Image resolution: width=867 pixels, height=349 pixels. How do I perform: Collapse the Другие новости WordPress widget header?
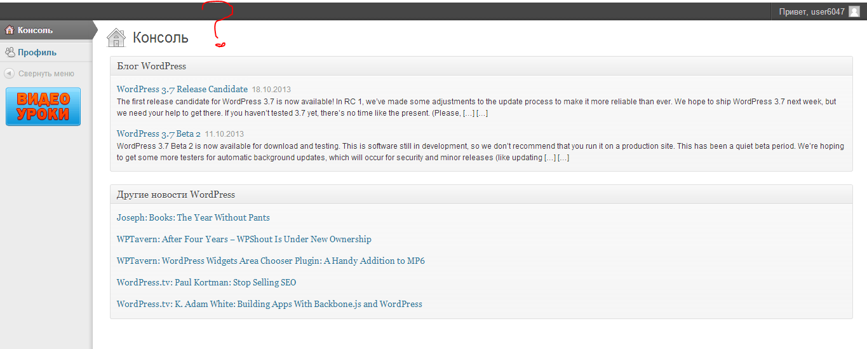coord(481,195)
